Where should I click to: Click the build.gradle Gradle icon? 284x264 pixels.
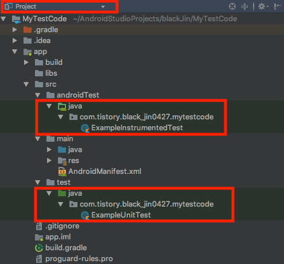click(39, 248)
